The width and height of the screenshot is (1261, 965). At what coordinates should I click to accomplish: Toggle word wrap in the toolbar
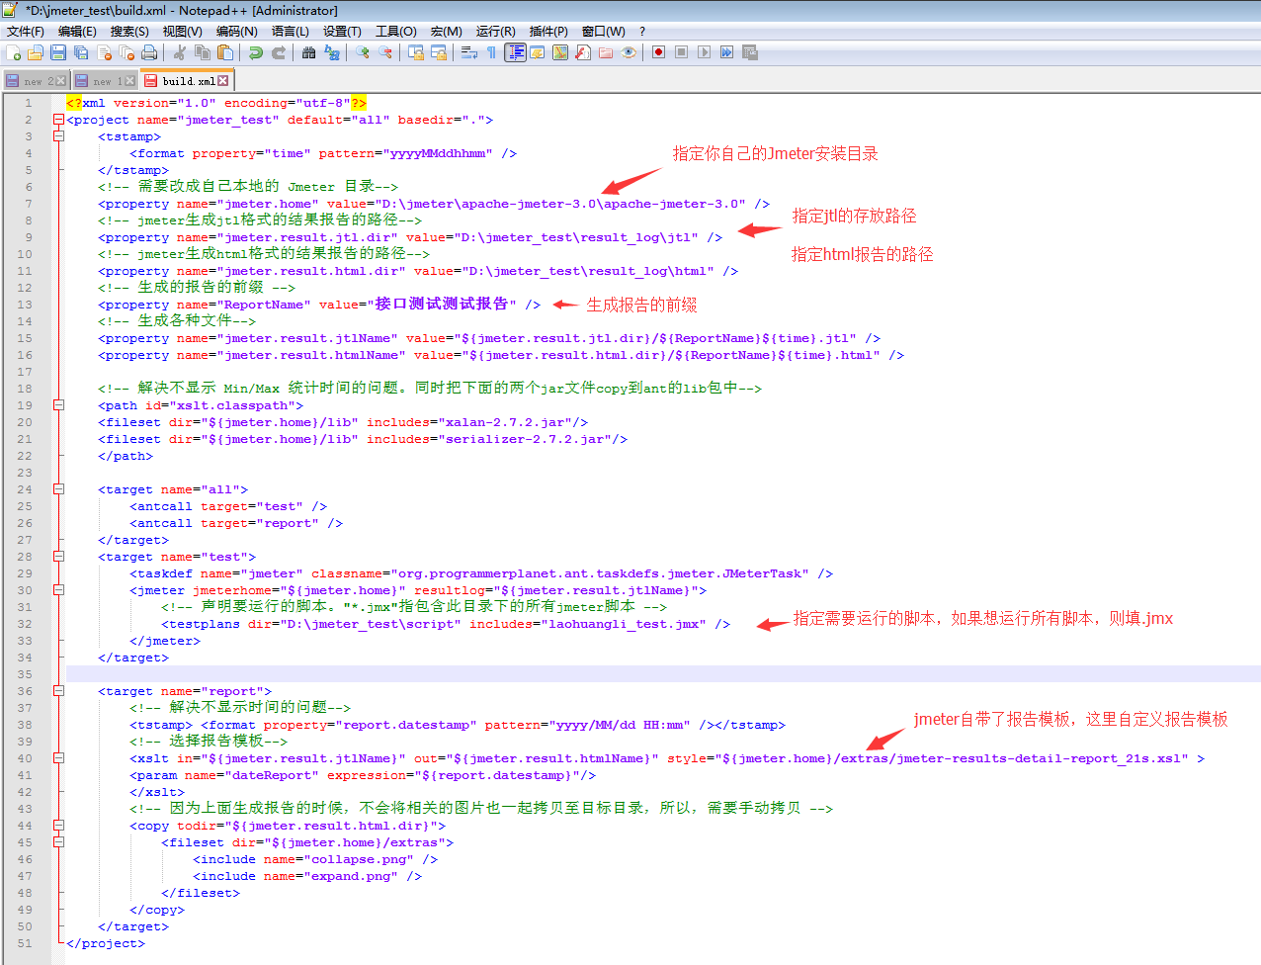pos(468,52)
